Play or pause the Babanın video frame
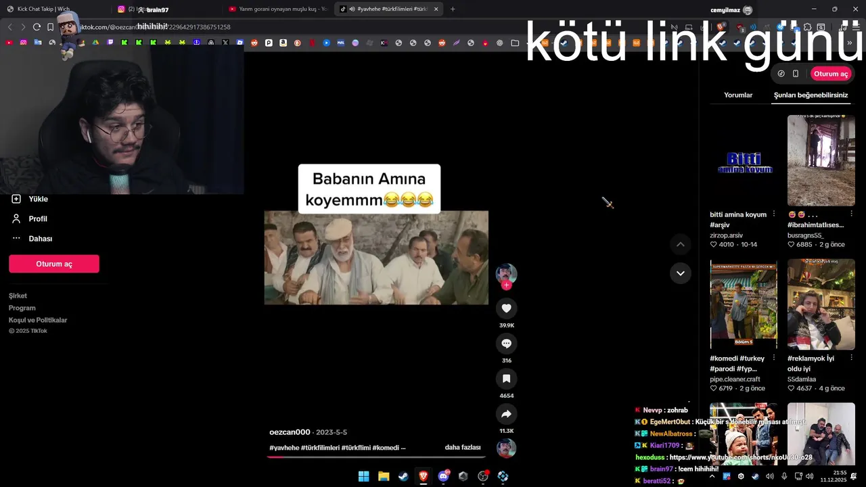Screen dimensions: 866x487 376,258
